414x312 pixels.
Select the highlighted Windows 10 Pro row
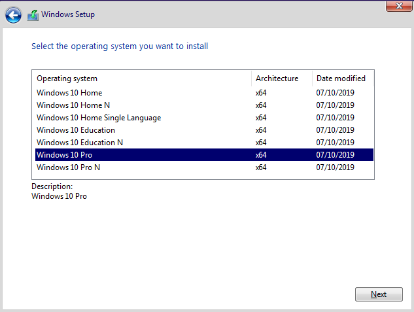click(x=204, y=154)
